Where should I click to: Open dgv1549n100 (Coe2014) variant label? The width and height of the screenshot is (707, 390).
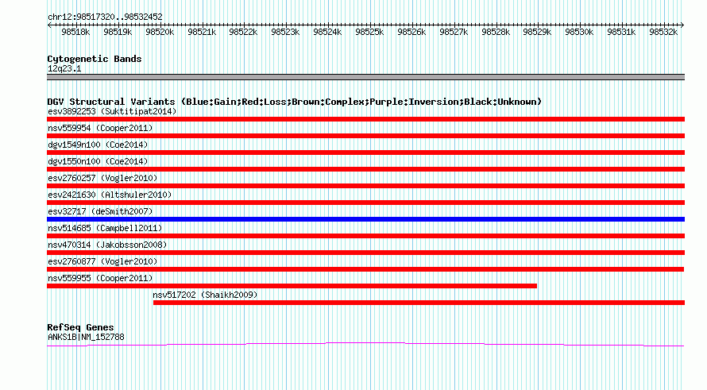[98, 145]
